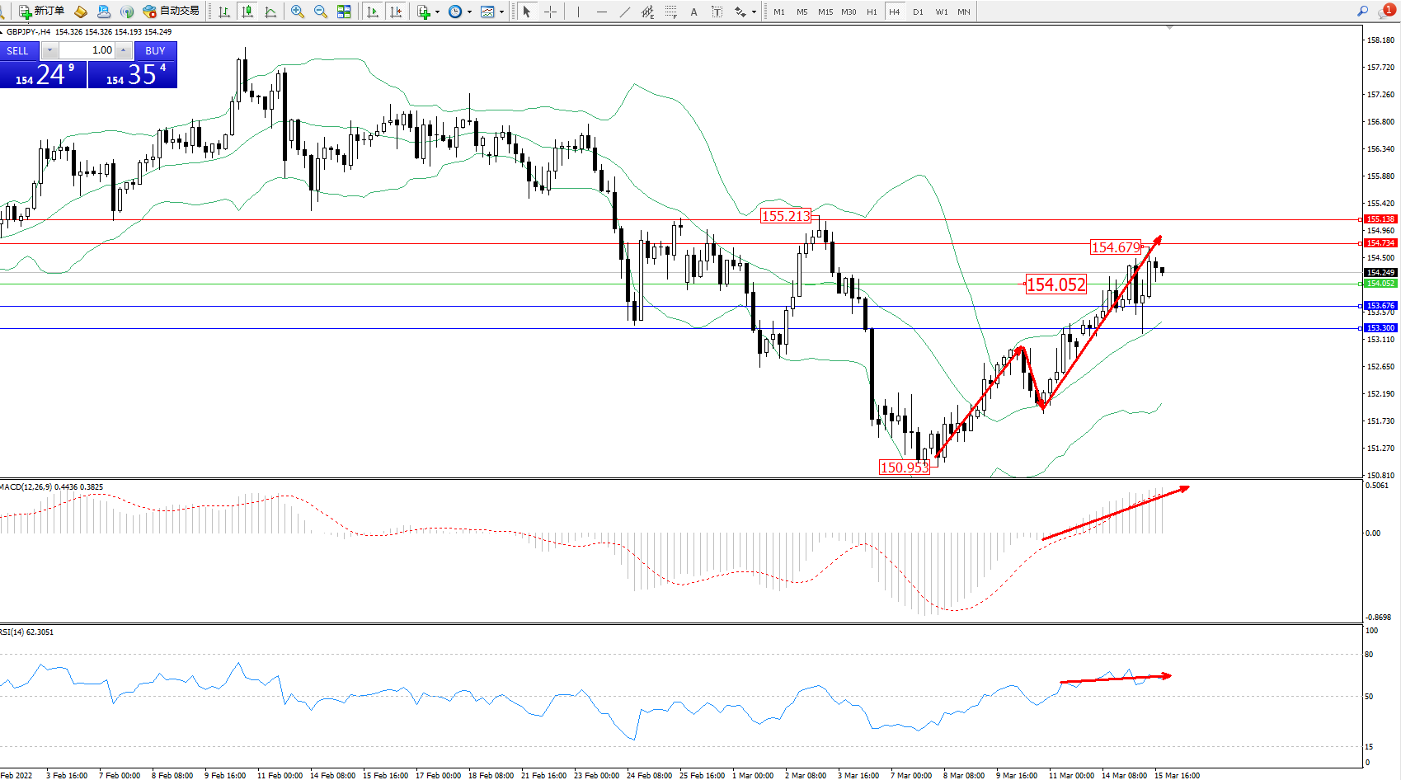
Task: Switch chart to candlestick mode
Action: click(247, 12)
